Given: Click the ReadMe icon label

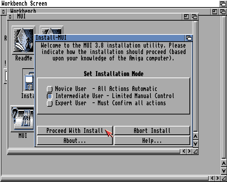Looking at the screenshot, I should [24, 58].
